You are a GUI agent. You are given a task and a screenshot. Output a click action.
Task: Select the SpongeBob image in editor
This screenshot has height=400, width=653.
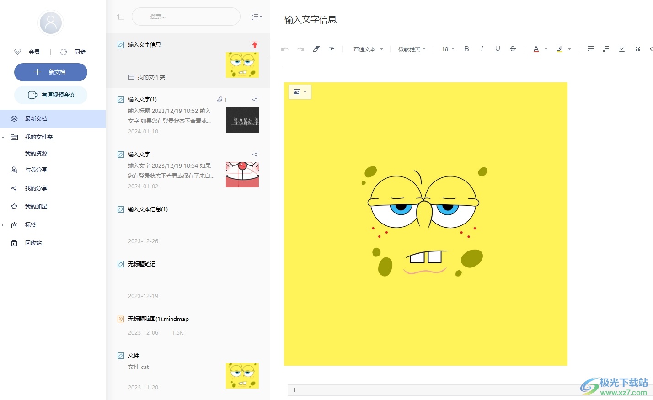426,224
